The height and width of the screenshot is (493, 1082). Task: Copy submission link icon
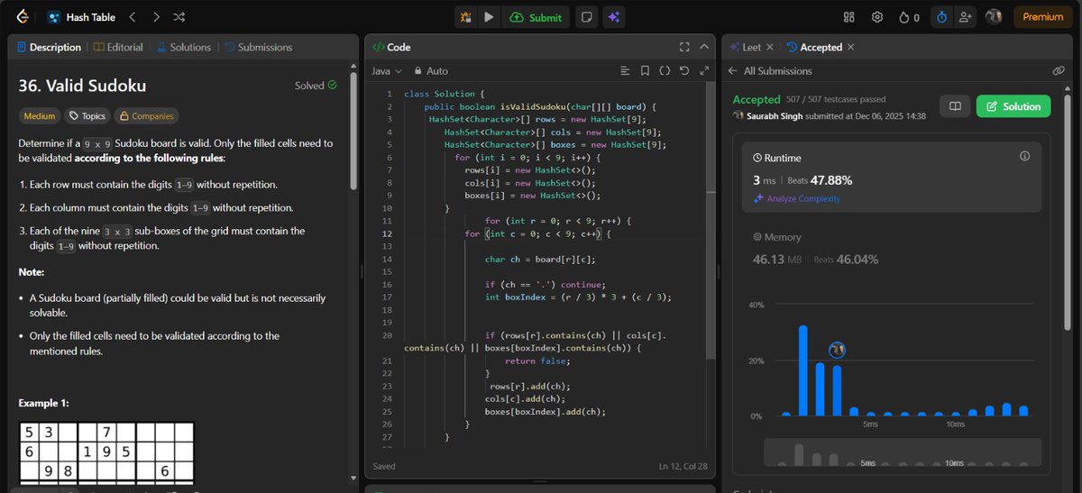click(1059, 70)
